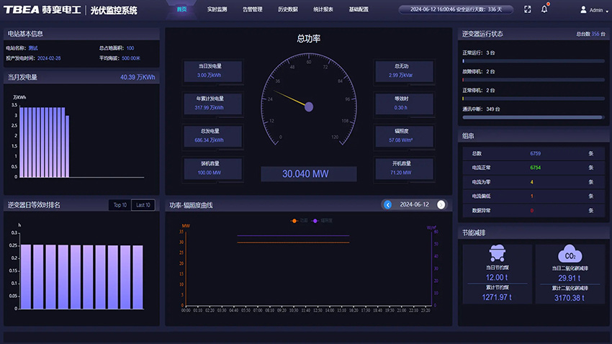Click the Admin user avatar icon
This screenshot has width=612, height=344.
click(x=583, y=10)
